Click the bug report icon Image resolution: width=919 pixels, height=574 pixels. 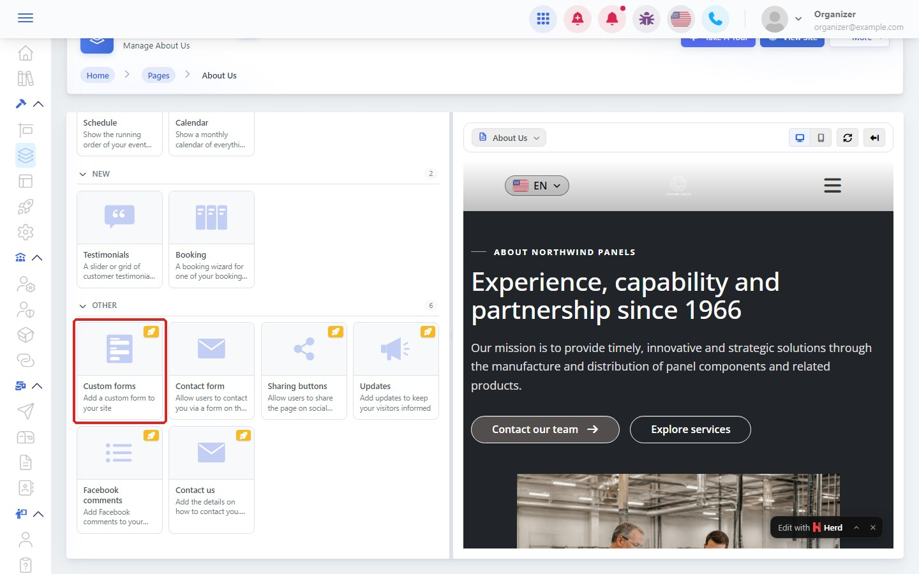pyautogui.click(x=646, y=19)
